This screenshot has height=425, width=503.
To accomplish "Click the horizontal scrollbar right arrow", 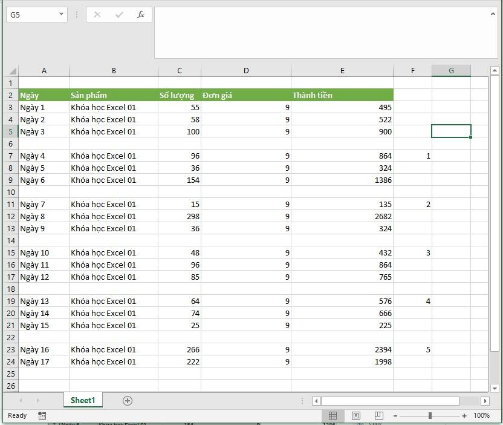I will 485,400.
